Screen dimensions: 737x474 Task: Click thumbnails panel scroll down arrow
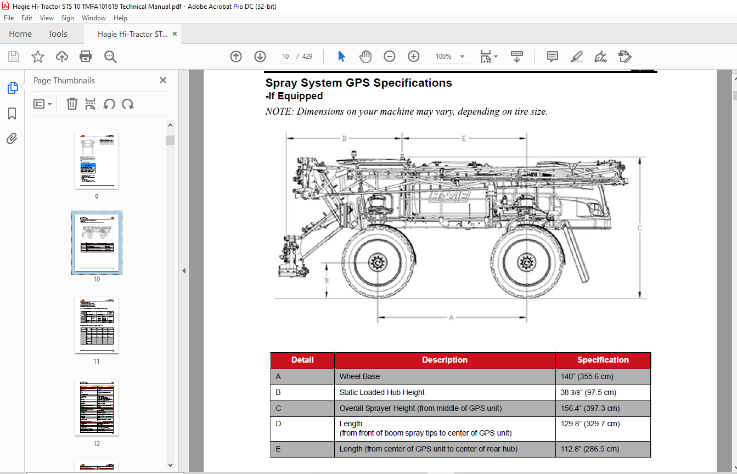(170, 465)
